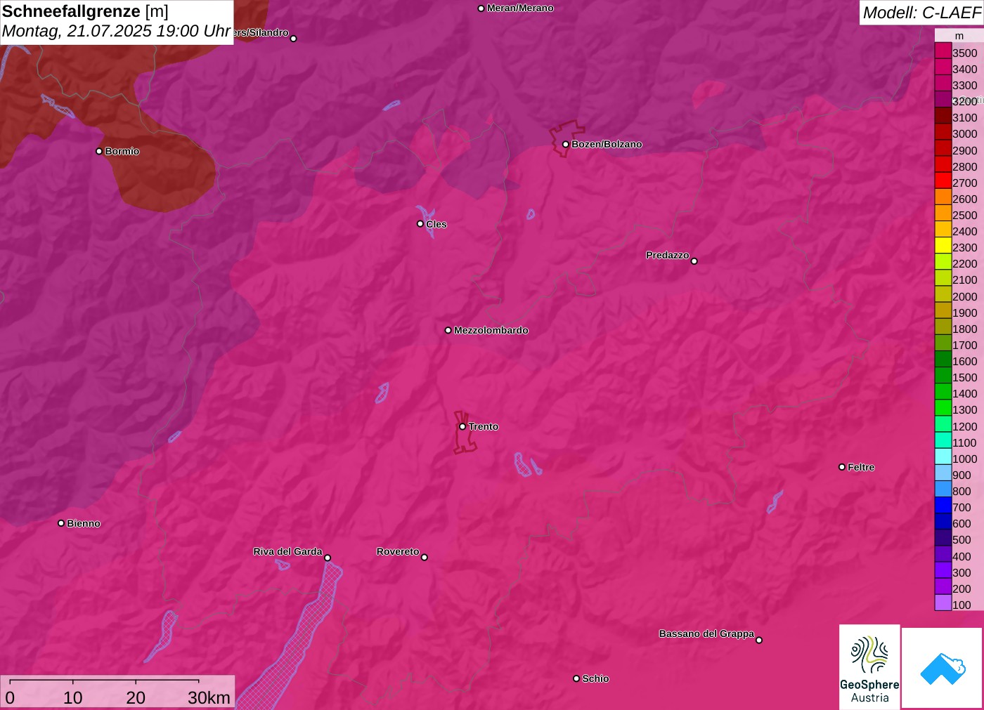Click the Meran/Merano marker dot
Image resolution: width=984 pixels, height=710 pixels.
[x=481, y=8]
